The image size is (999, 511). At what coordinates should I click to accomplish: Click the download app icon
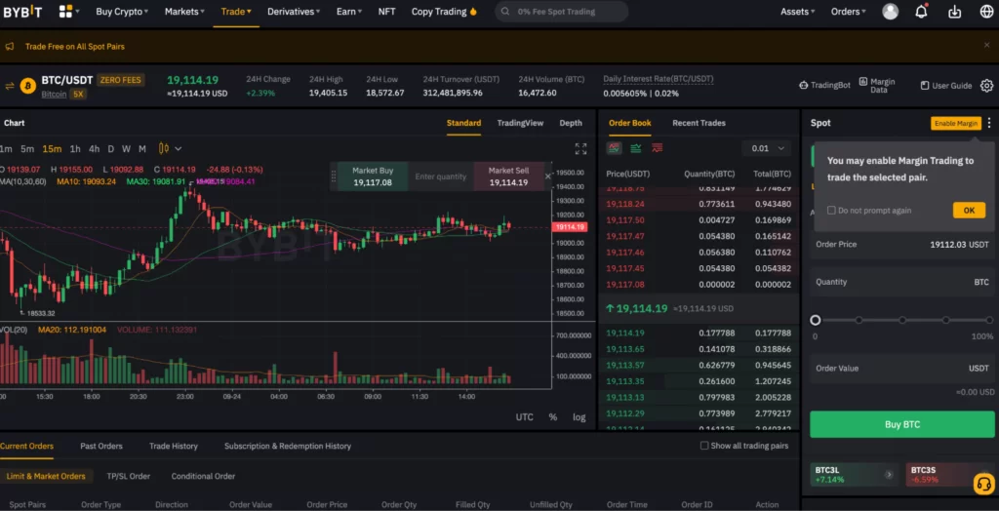click(x=954, y=12)
